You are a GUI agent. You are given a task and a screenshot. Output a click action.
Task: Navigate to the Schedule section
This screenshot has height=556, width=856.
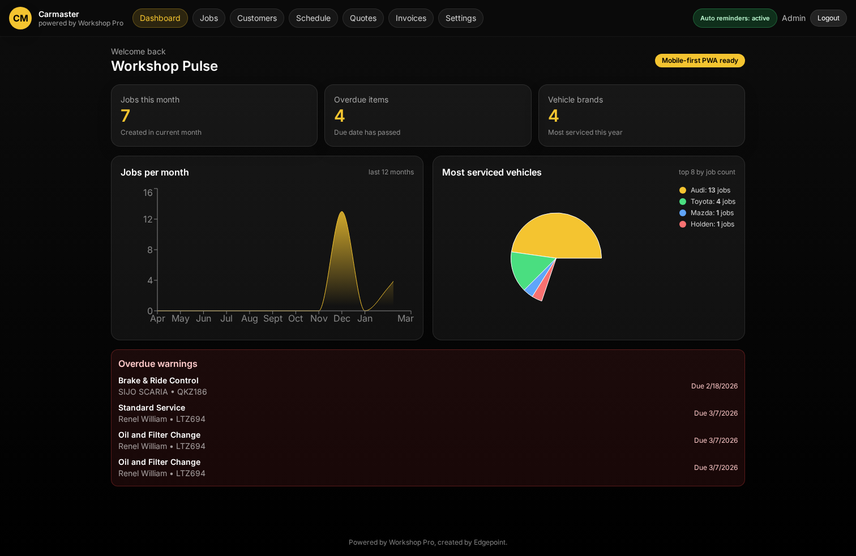(313, 18)
